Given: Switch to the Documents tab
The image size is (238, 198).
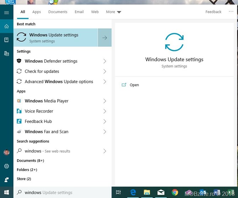Looking at the screenshot, I should (x=58, y=12).
